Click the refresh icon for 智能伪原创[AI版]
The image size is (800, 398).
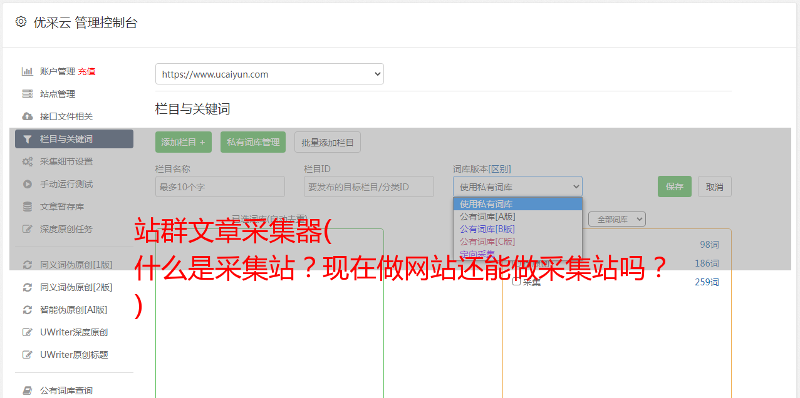click(28, 310)
